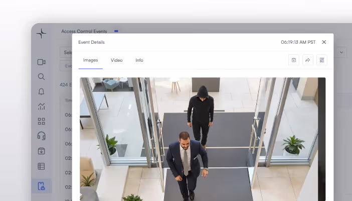Switch to the Video tab
Screen dimensions: 352x201
coord(116,60)
